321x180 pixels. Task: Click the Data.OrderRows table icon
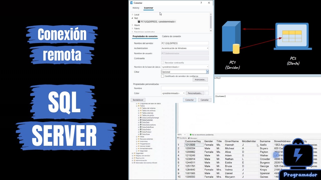tap(141, 127)
